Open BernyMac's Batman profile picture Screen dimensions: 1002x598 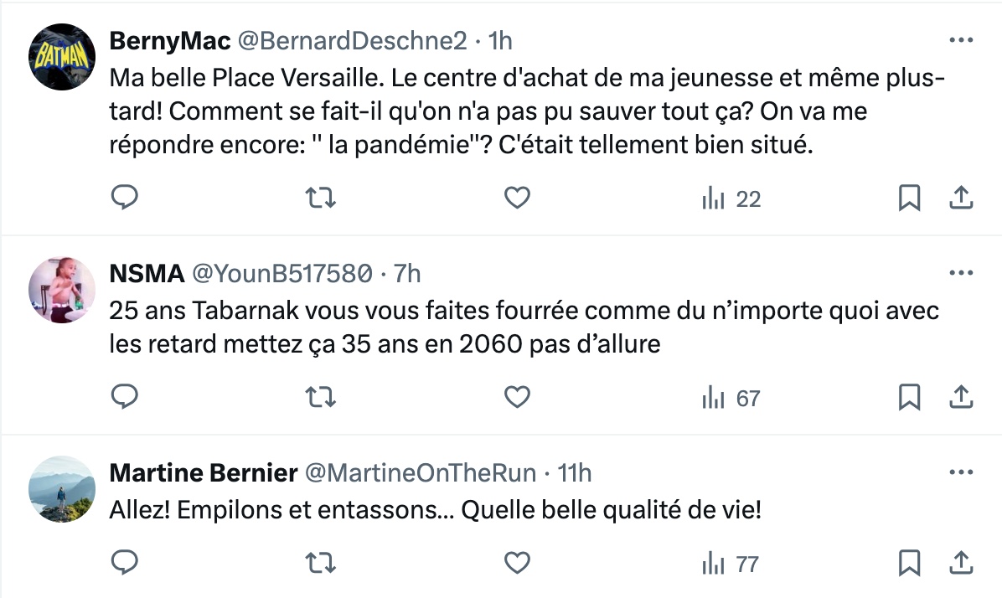point(62,56)
